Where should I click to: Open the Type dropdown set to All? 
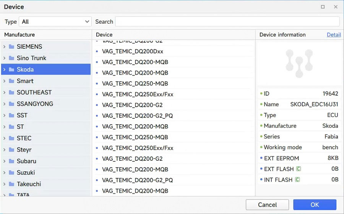click(x=55, y=22)
